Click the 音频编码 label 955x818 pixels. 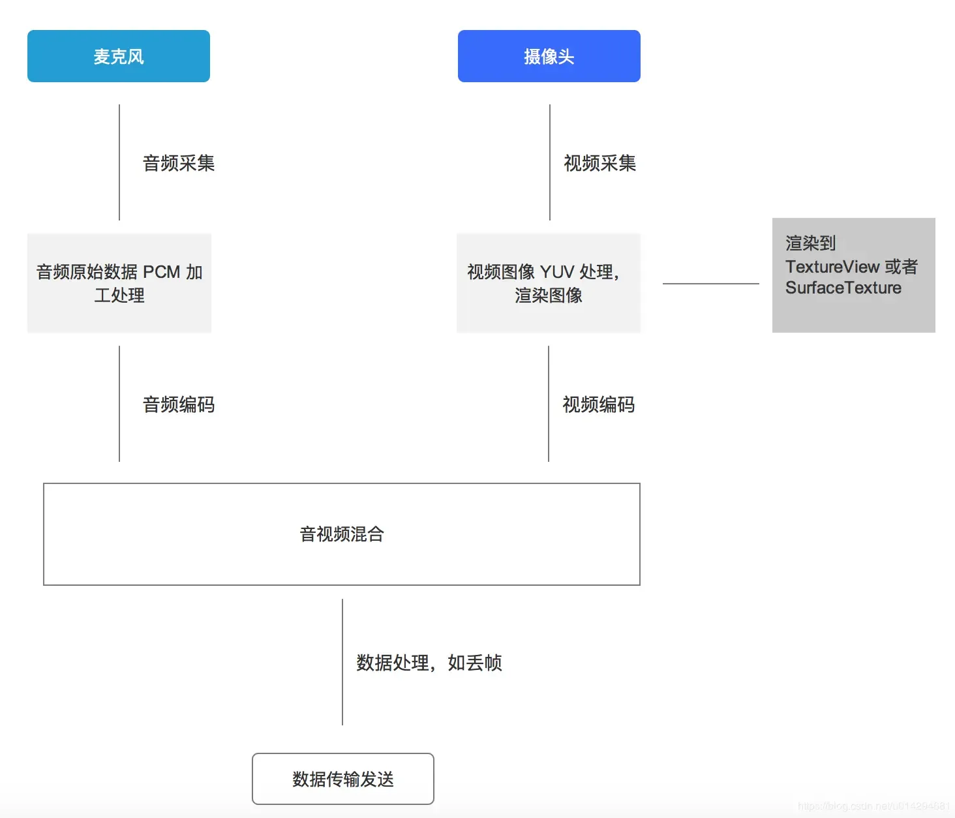click(x=179, y=404)
